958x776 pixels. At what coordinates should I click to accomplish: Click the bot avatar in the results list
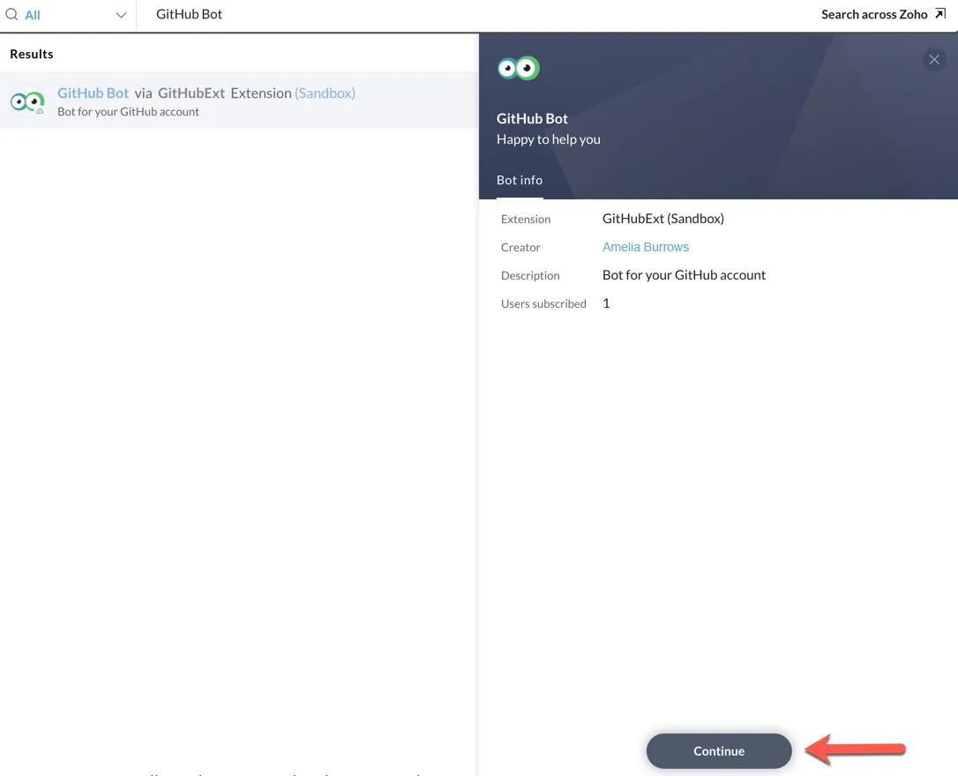27,101
